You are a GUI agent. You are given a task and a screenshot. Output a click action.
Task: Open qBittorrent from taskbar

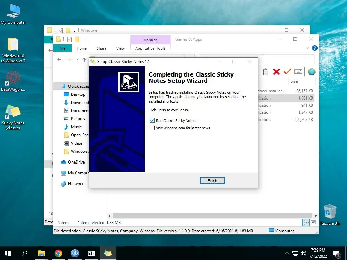(x=75, y=253)
